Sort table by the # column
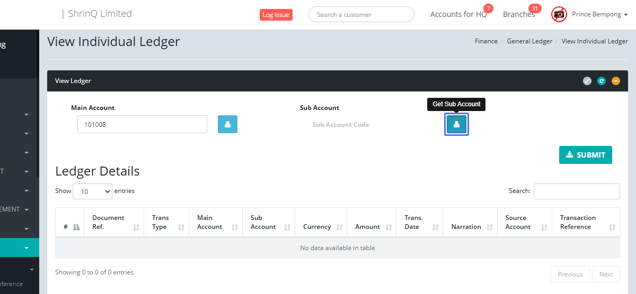Screen dimensions: 636x294 [69, 227]
